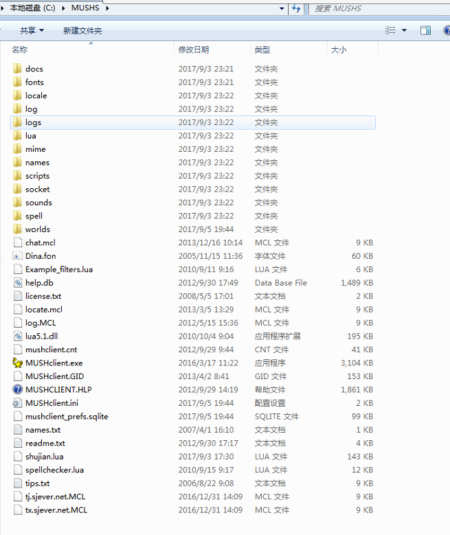Screen dimensions: 450x535
Task: Click the license.txt document icon
Action: click(17, 296)
